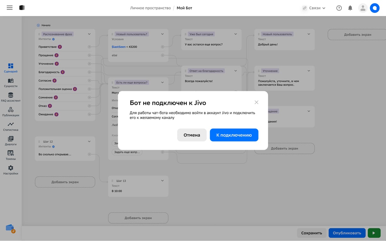Open the Связи dropdown

point(314,8)
